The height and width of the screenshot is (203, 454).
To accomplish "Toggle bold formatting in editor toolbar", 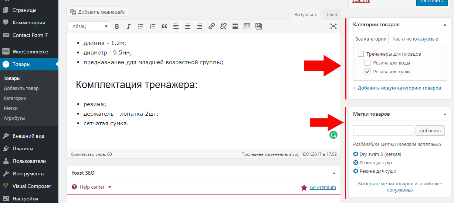I will pos(117,26).
